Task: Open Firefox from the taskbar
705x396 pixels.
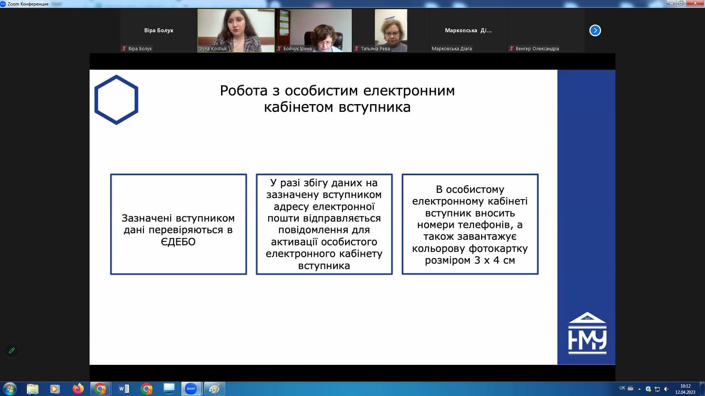Action: coord(78,389)
